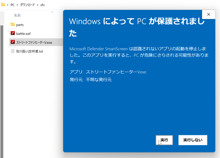
Task: Navigate to PC in the breadcrumb
Action: (13, 5)
